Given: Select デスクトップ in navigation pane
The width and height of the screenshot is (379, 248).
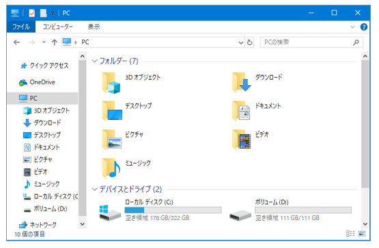Looking at the screenshot, I should [x=42, y=135].
